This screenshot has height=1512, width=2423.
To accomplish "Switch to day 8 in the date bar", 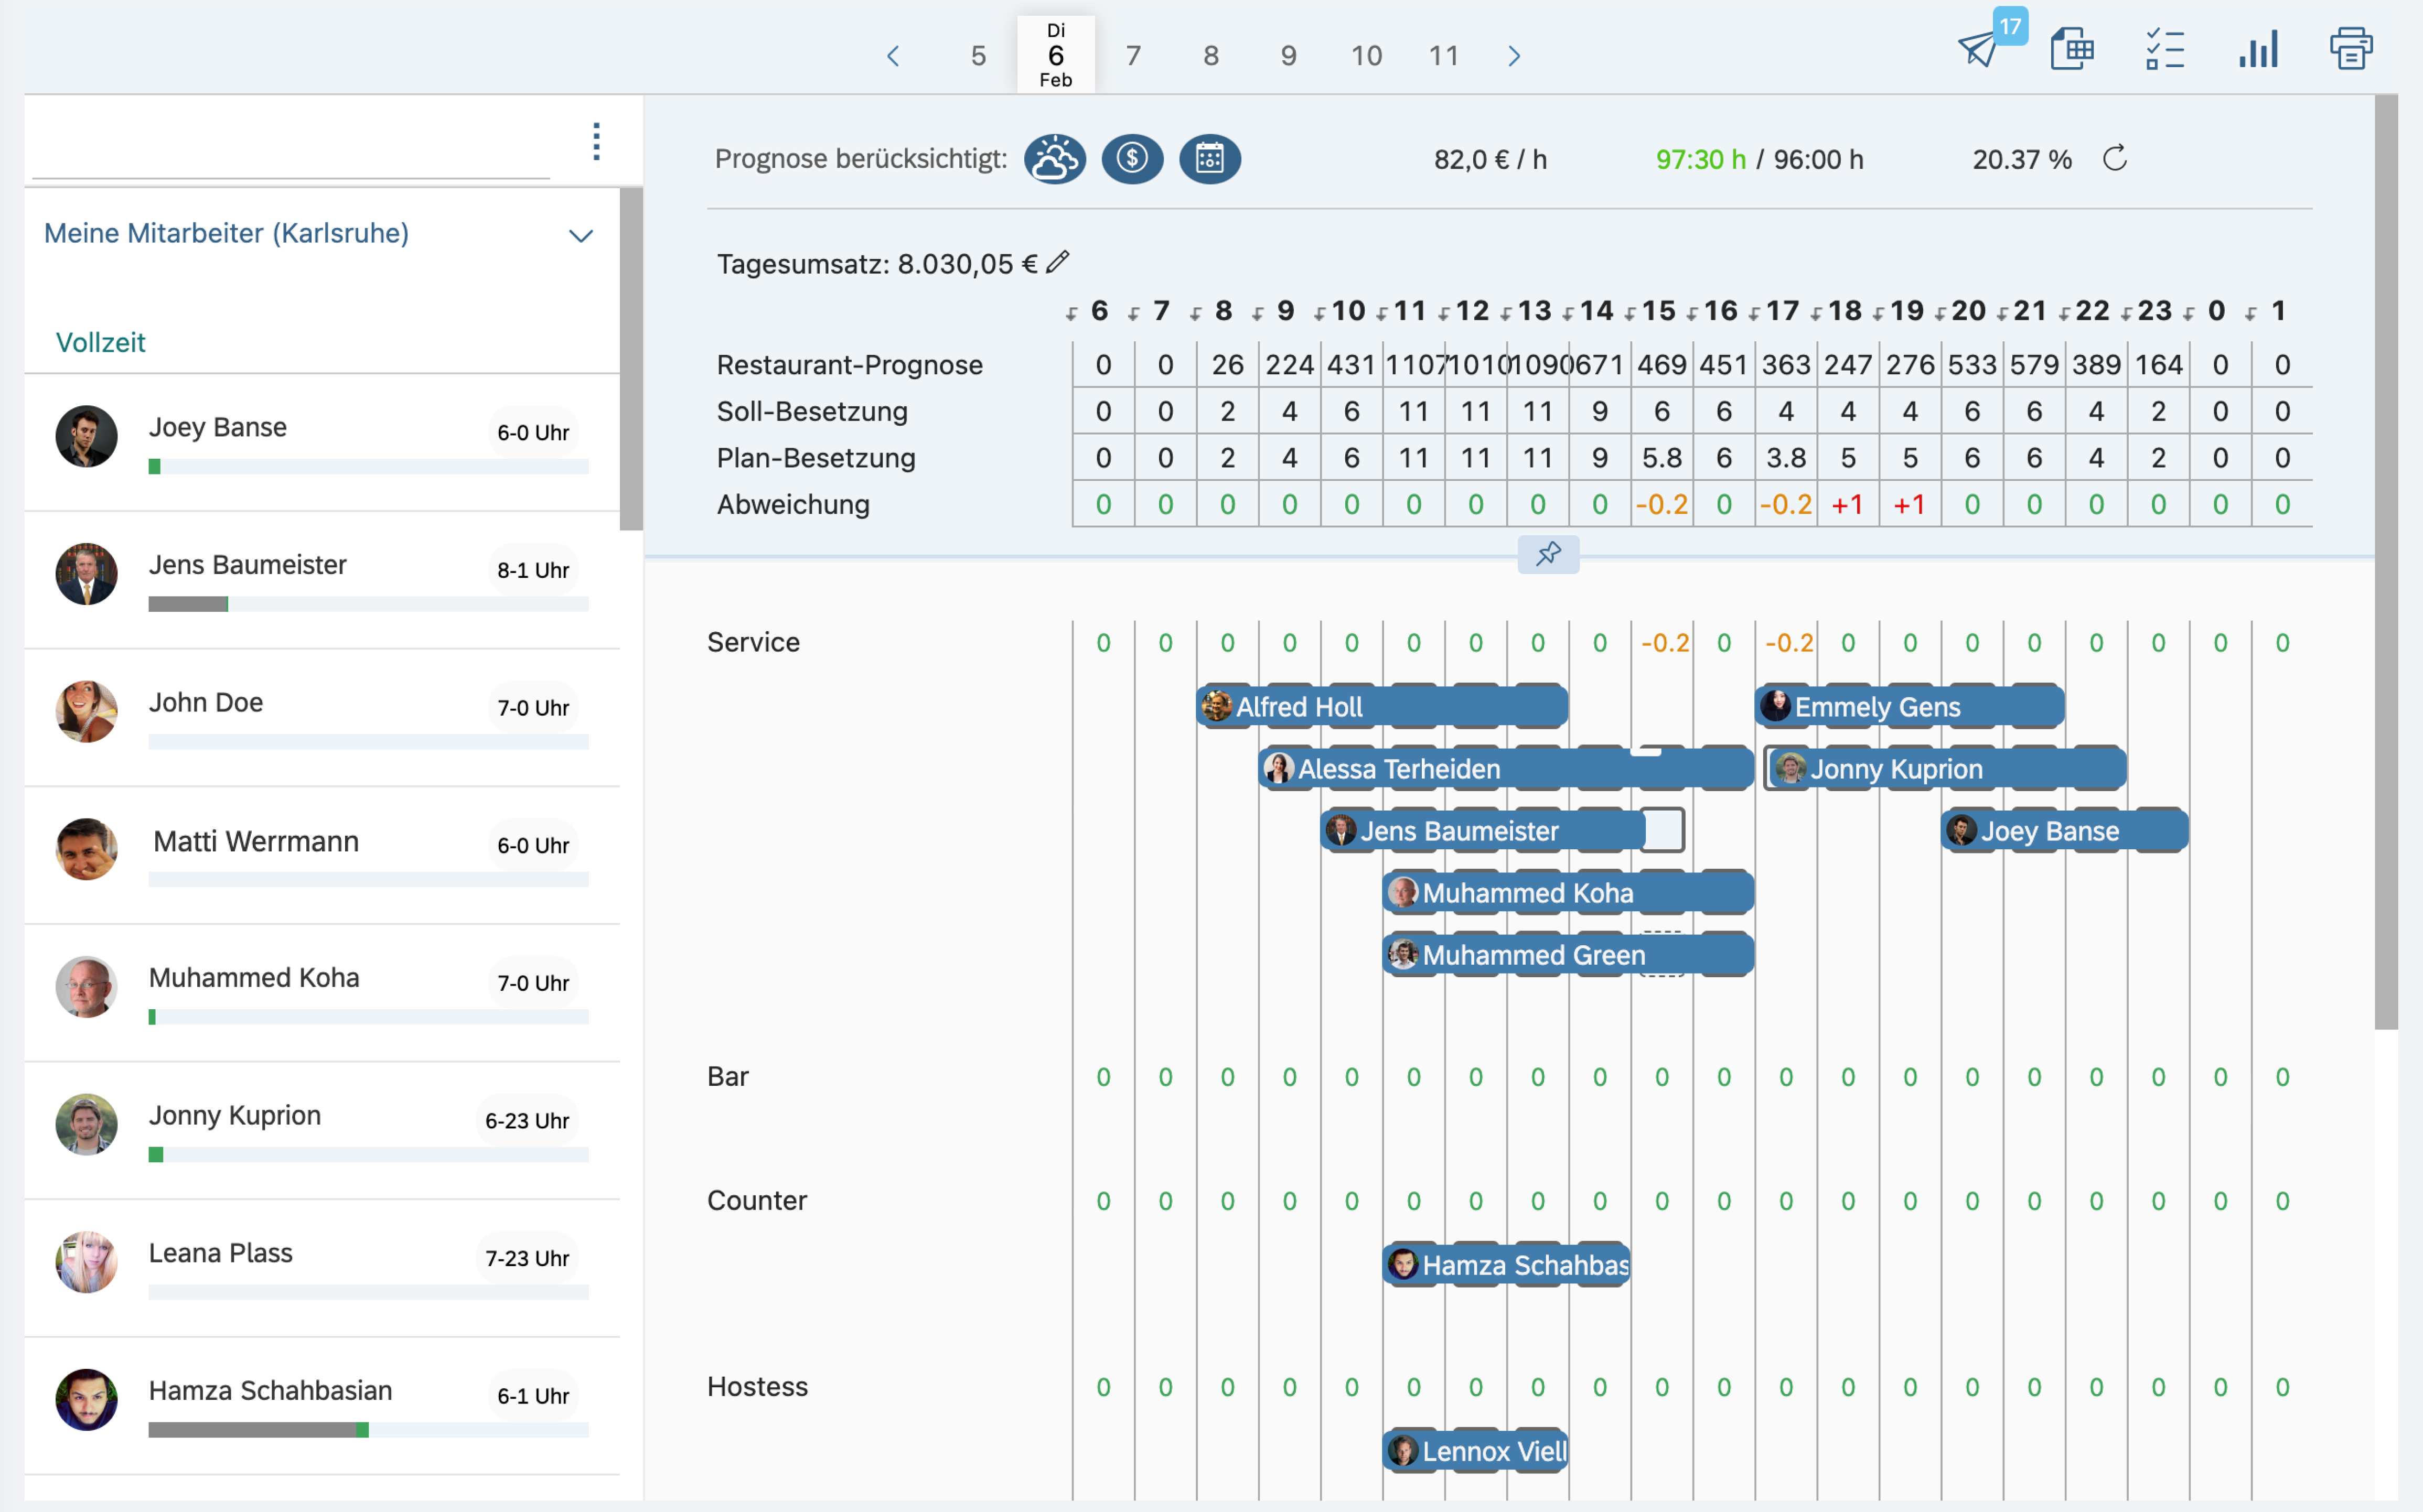I will coord(1210,56).
